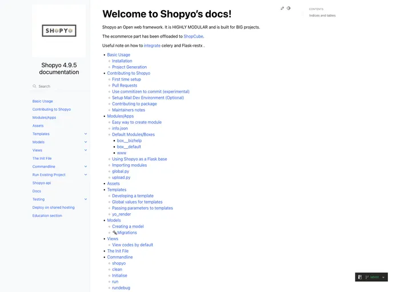Open Contributing to Shopyo in sidebar
Image resolution: width=393 pixels, height=292 pixels.
(51, 109)
